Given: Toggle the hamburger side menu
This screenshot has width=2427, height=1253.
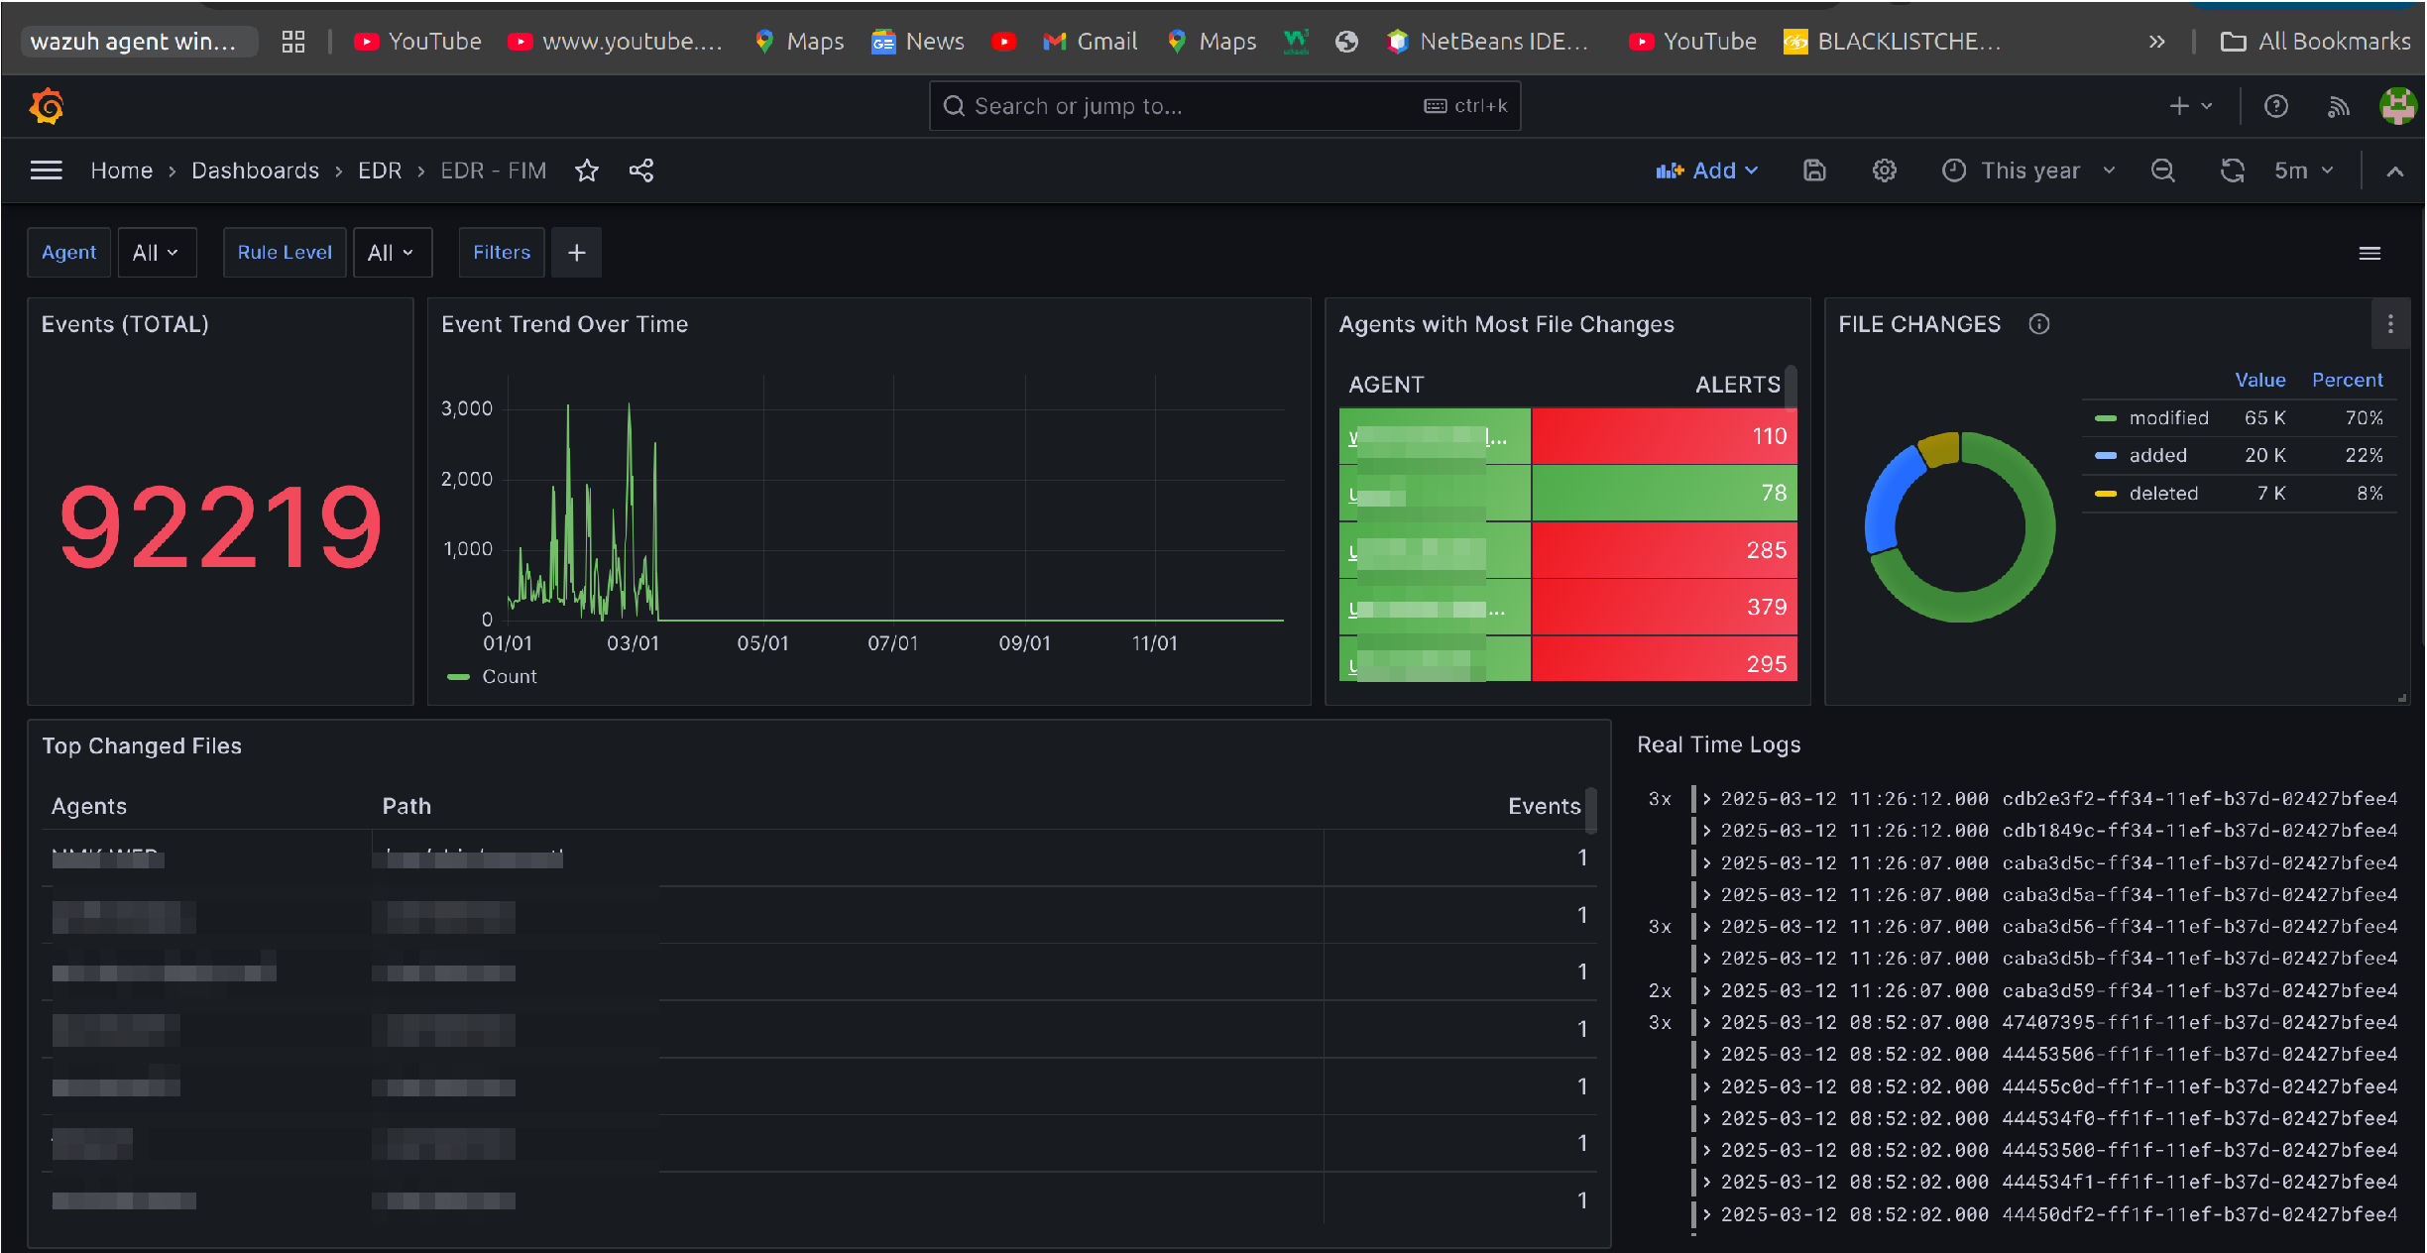Looking at the screenshot, I should (47, 171).
